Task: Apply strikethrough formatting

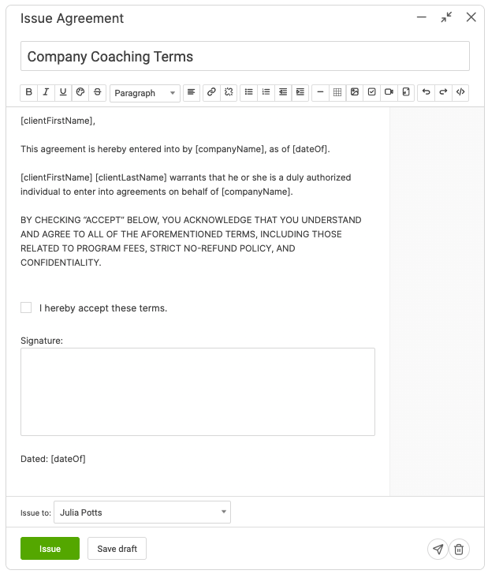Action: coord(98,92)
